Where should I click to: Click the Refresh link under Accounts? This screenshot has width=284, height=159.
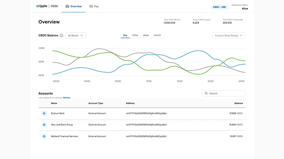tap(67, 98)
